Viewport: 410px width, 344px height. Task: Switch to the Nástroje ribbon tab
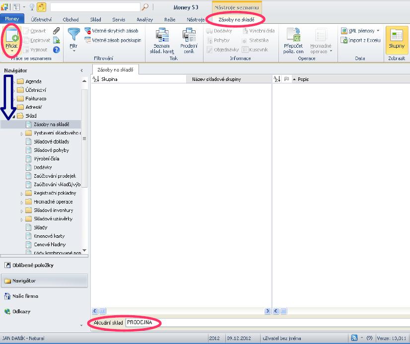click(196, 19)
